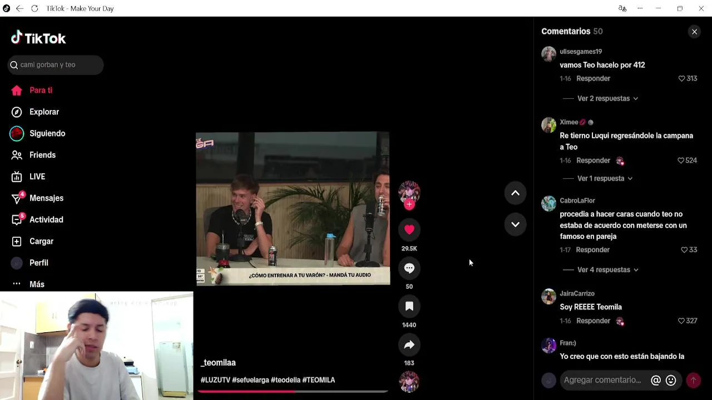Like JairaCarrizo's comment
This screenshot has height=400, width=712.
pyautogui.click(x=681, y=321)
